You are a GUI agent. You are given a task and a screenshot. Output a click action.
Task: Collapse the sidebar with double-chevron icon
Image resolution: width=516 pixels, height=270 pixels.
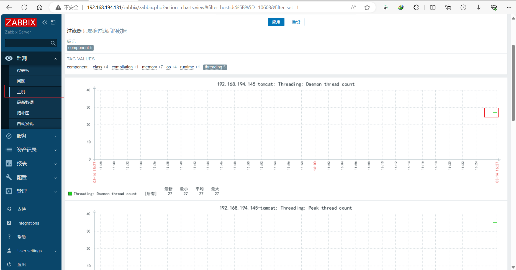(x=45, y=22)
